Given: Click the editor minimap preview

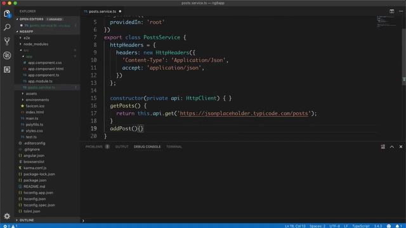Looking at the screenshot, I should pos(386,22).
